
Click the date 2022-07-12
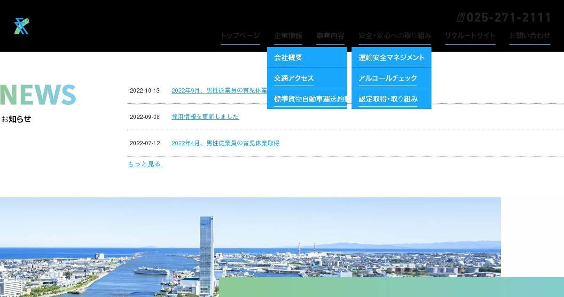click(x=145, y=143)
